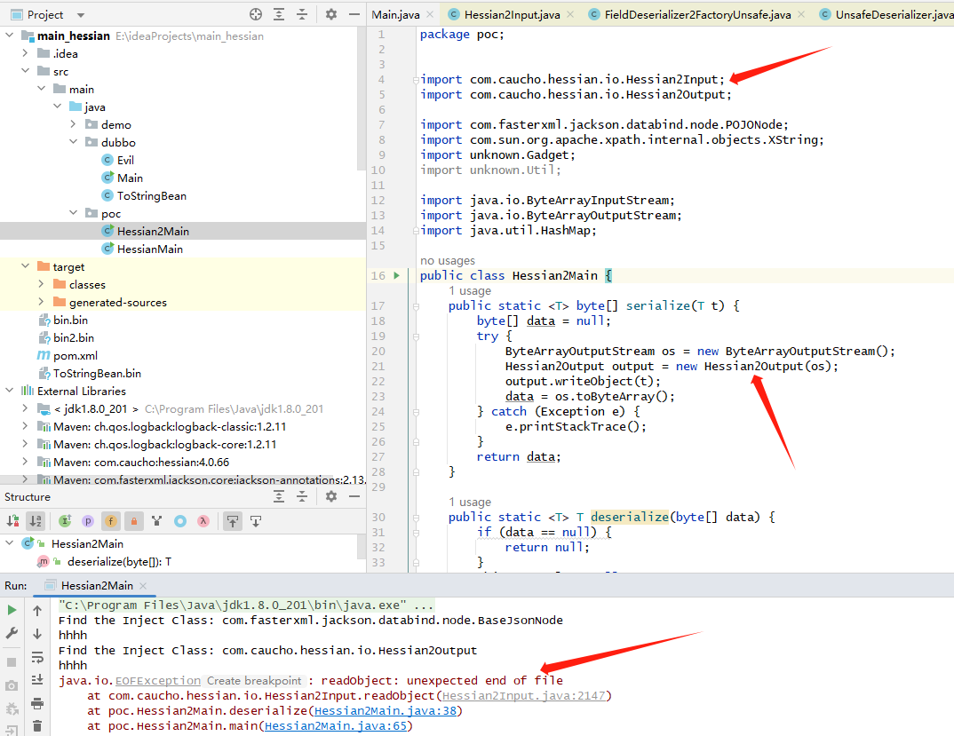The height and width of the screenshot is (736, 954).
Task: Rerun Hessian2Main with the green play icon
Action: (12, 610)
